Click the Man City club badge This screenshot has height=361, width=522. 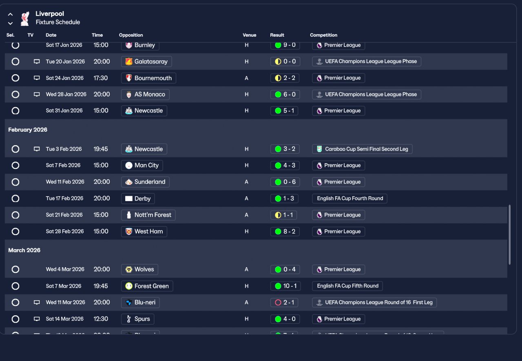click(129, 165)
